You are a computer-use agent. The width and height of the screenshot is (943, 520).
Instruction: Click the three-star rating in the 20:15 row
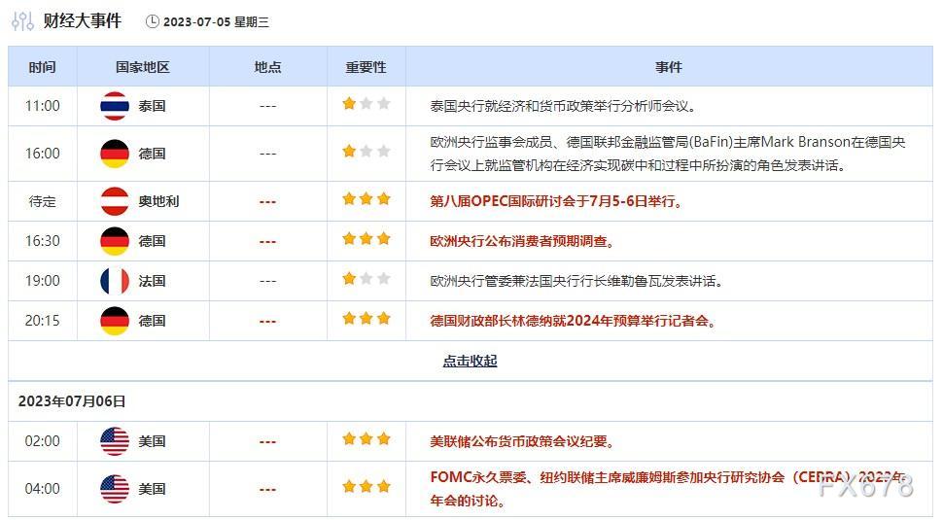click(x=366, y=319)
